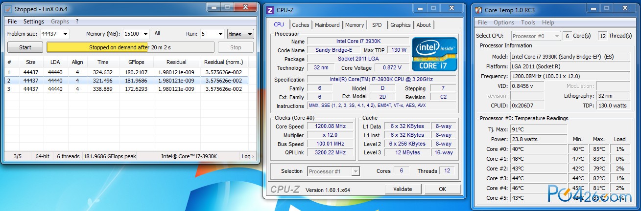Switch to the CPU tab in CPU-Z
This screenshot has height=211, width=641.
pyautogui.click(x=279, y=24)
